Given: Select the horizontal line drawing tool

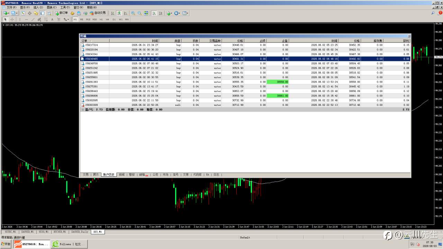Looking at the screenshot, I should (26, 19).
